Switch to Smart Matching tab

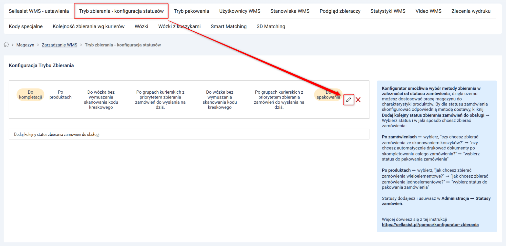point(229,26)
